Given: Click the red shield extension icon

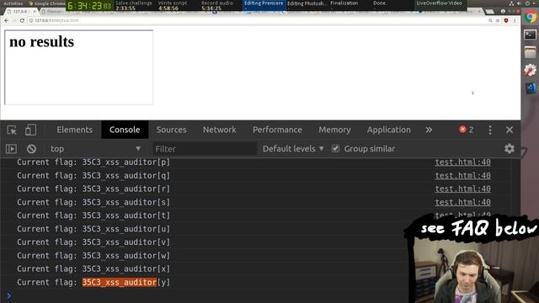Looking at the screenshot, I should pos(506,20).
